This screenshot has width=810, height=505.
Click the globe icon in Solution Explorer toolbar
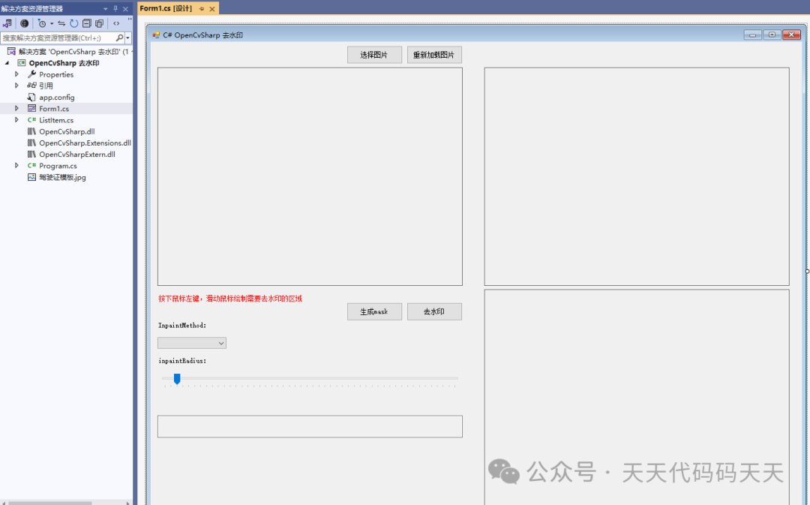24,23
